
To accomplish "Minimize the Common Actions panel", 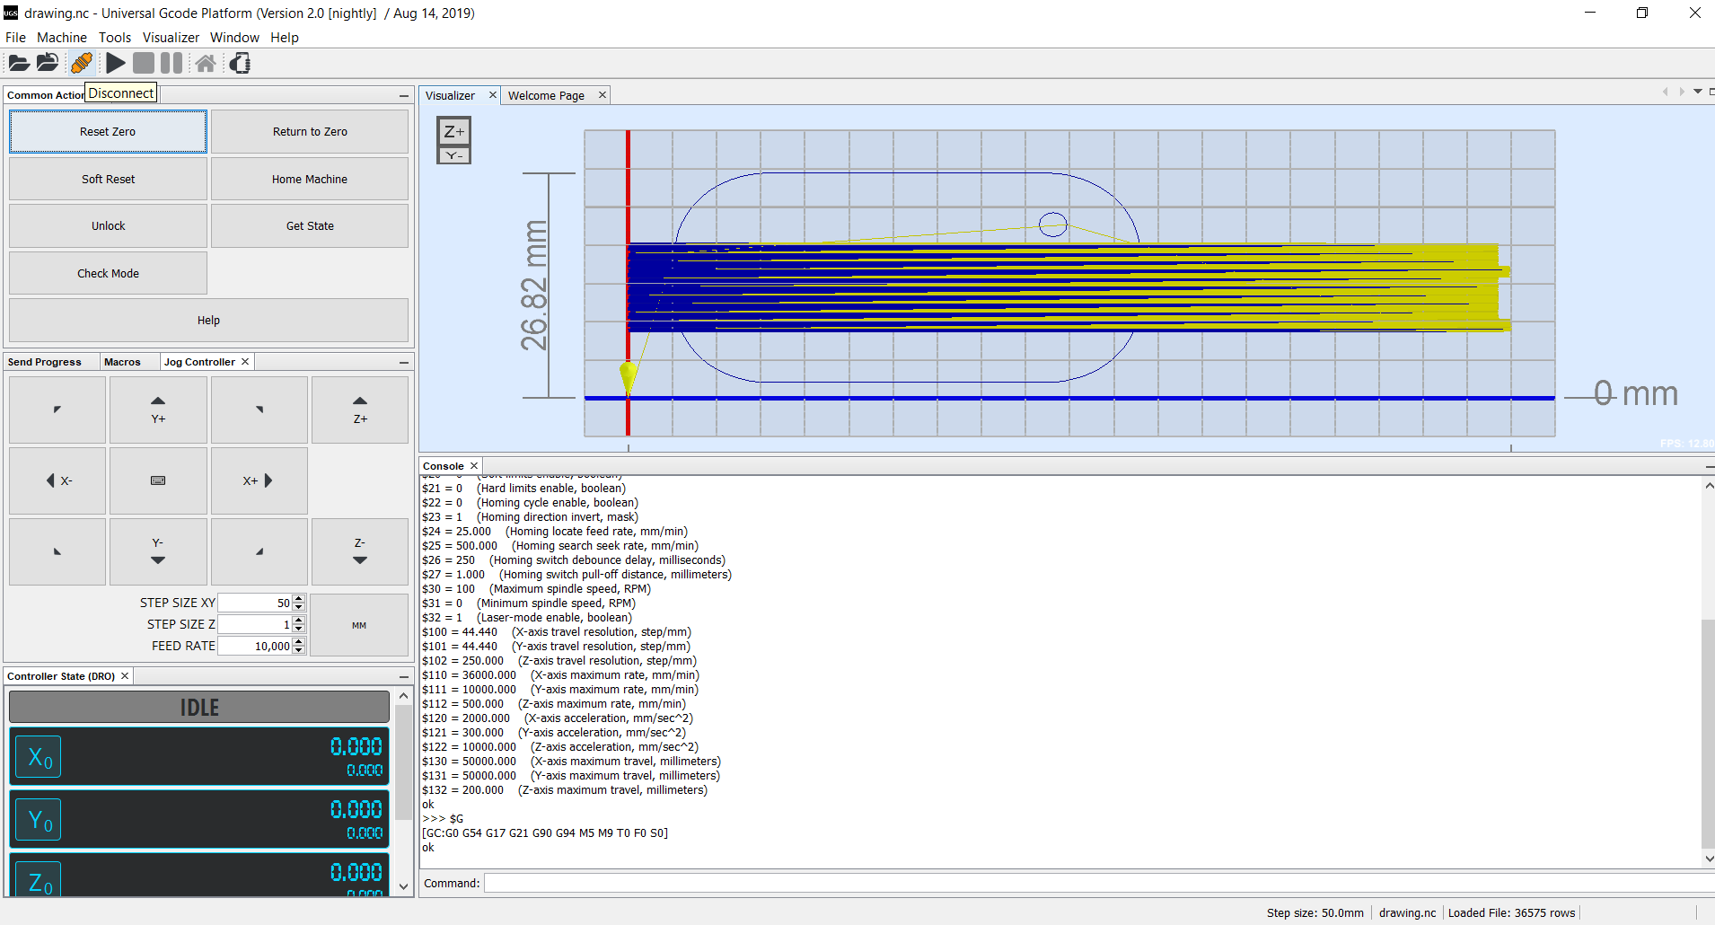I will tap(404, 95).
